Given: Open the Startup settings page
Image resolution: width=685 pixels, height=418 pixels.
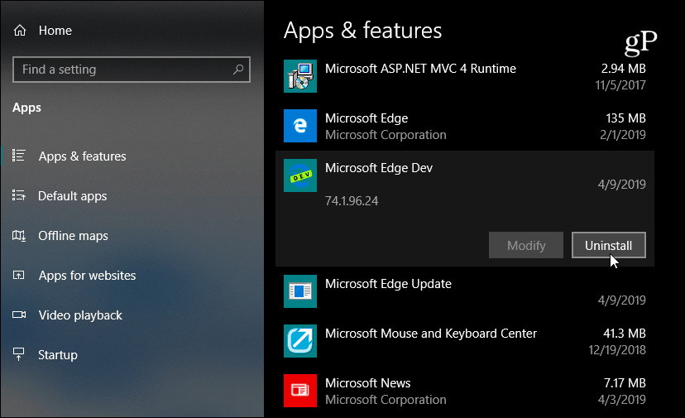Looking at the screenshot, I should (x=58, y=355).
